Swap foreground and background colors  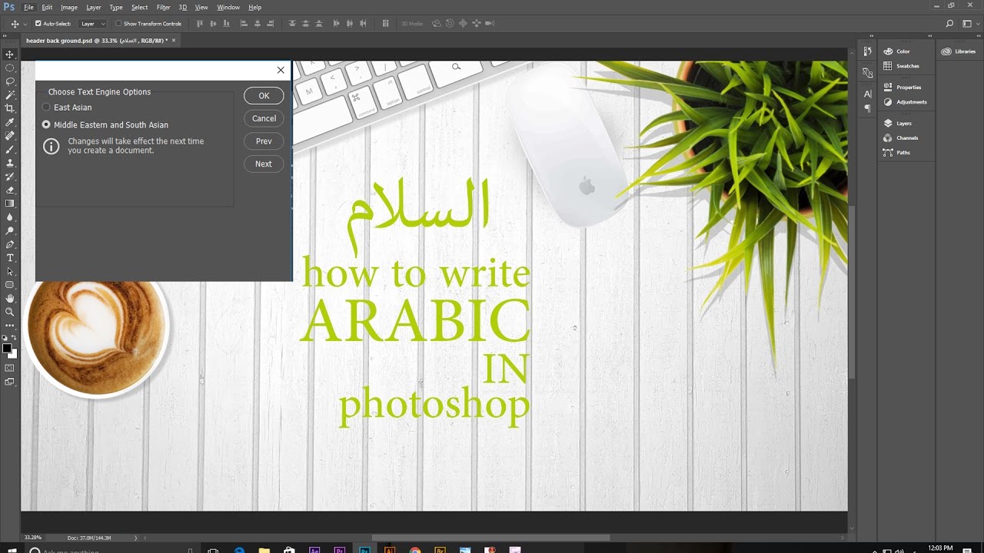(x=15, y=338)
